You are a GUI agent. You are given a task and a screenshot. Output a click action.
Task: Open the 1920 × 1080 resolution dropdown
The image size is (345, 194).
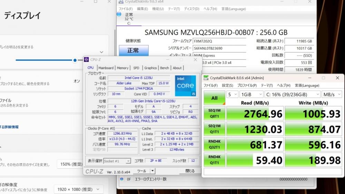[x=78, y=190]
